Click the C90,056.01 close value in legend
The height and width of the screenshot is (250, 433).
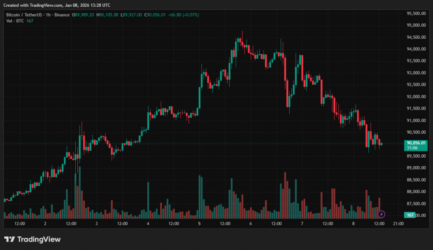tap(155, 15)
